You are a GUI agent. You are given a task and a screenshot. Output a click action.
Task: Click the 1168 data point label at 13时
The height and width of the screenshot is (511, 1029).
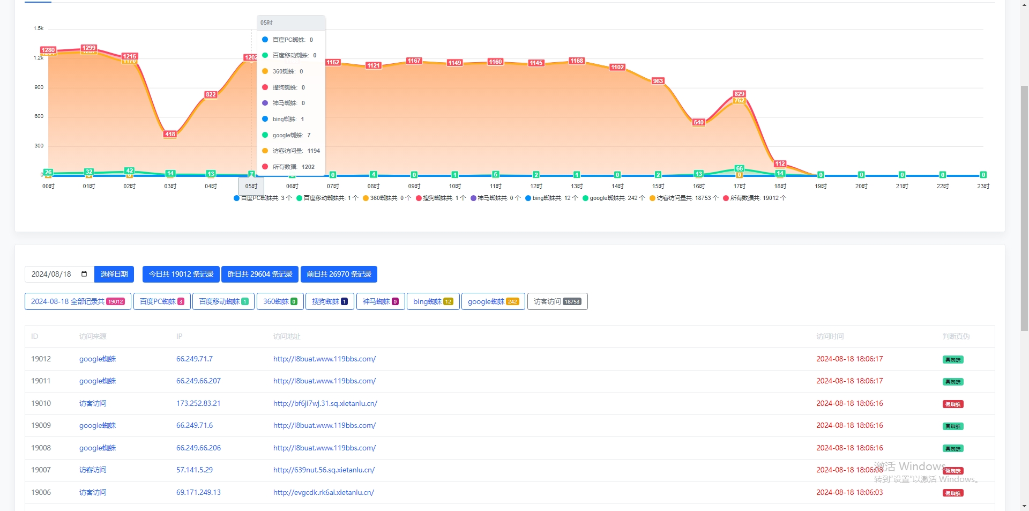point(577,61)
